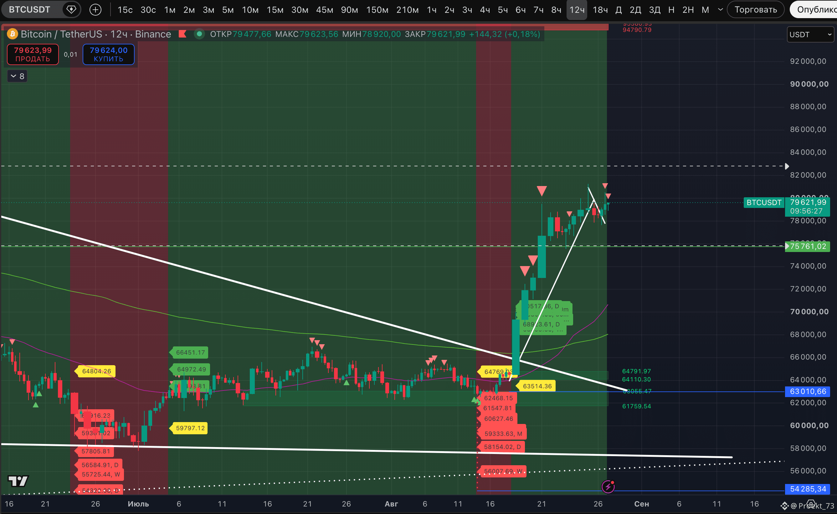This screenshot has width=837, height=514.
Task: Click the active 12ч timeframe
Action: tap(577, 10)
